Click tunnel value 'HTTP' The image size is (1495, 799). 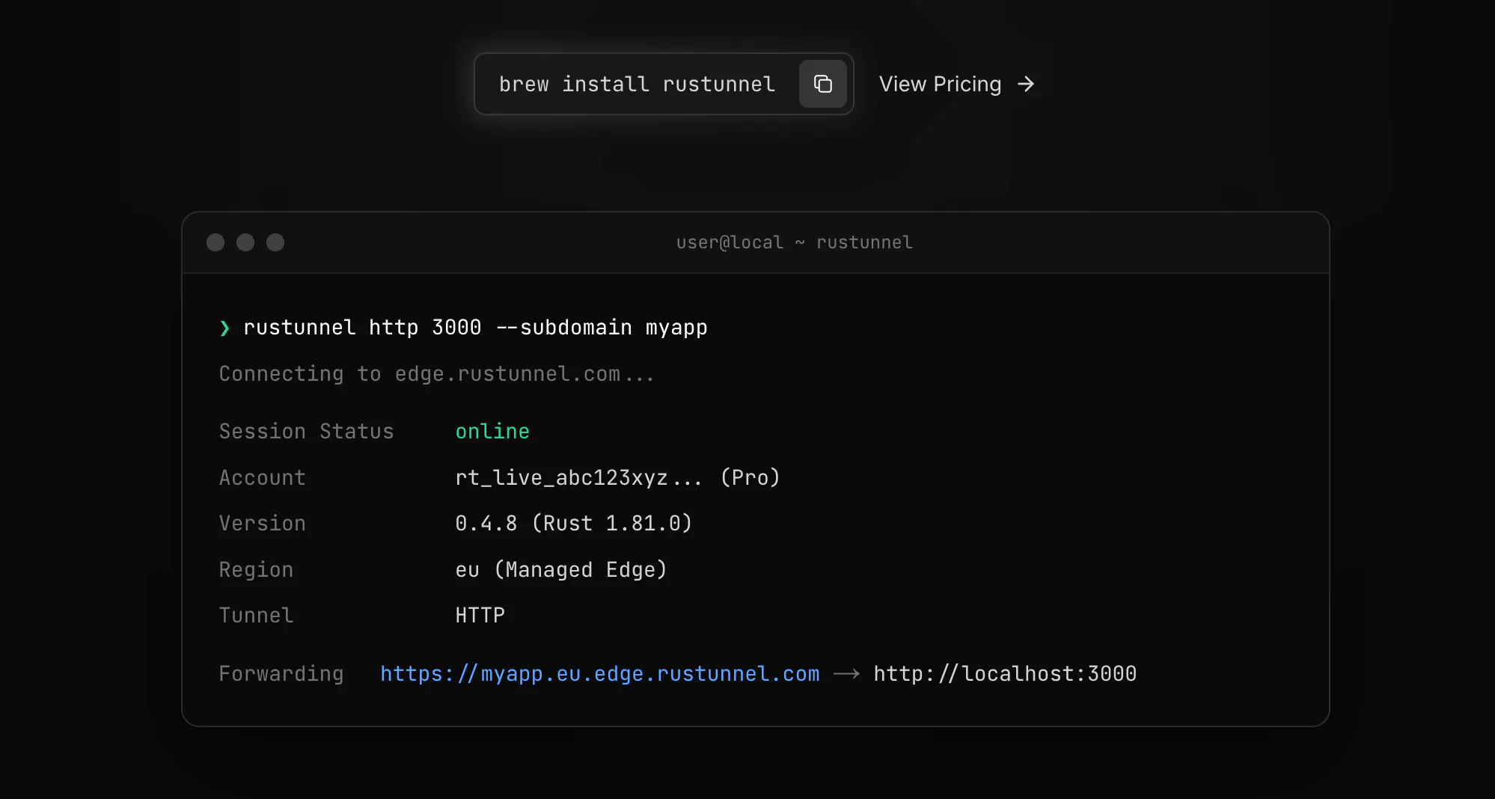click(x=480, y=616)
